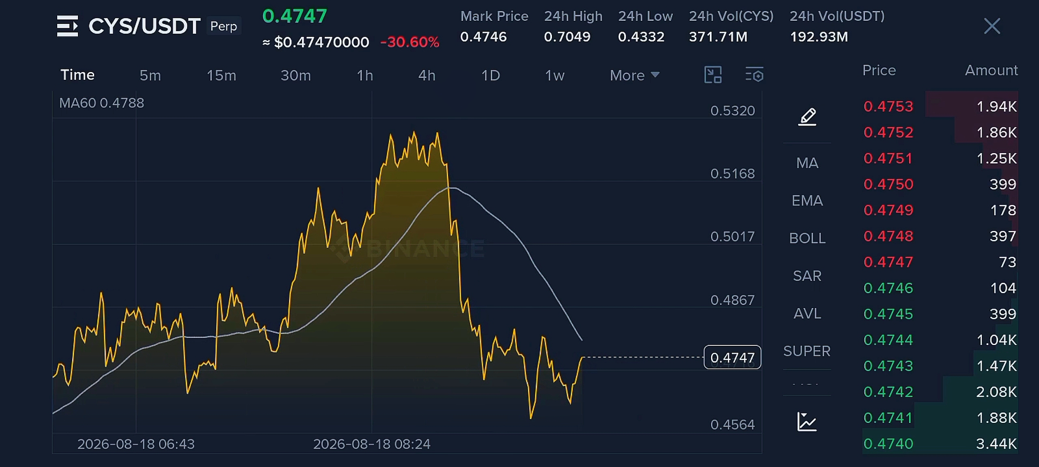
Task: Select bid price 0.4746
Action: (x=888, y=288)
